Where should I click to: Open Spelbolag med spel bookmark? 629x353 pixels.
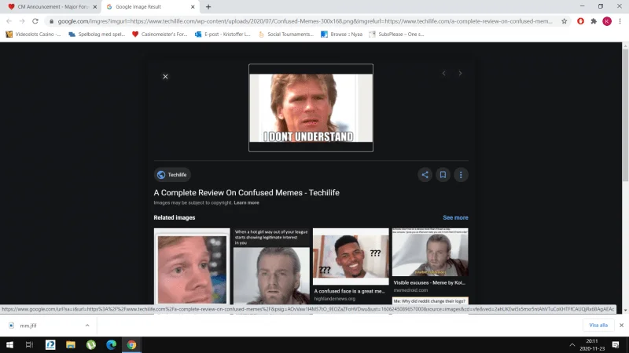point(97,35)
